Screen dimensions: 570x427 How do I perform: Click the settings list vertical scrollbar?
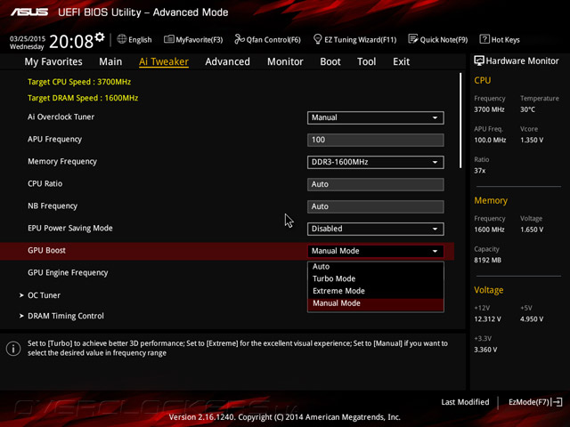coord(460,120)
